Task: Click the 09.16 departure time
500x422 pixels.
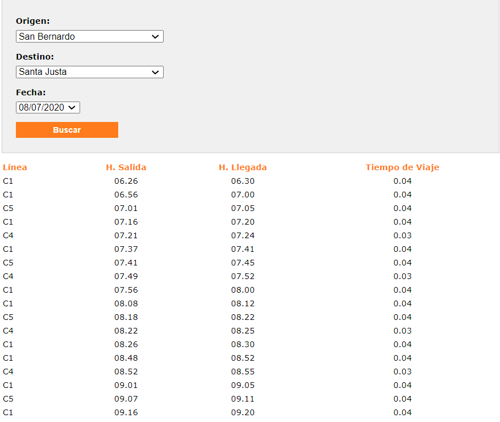Action: (126, 412)
